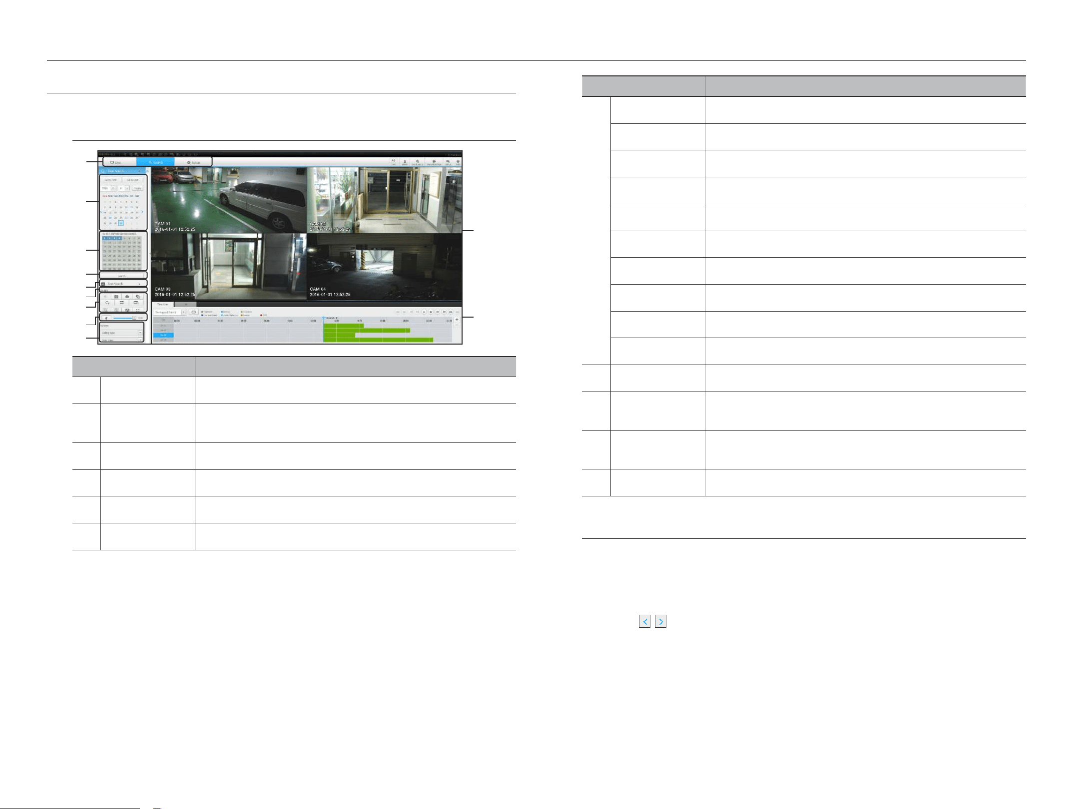Select the CAM 01 video tile

[229, 200]
